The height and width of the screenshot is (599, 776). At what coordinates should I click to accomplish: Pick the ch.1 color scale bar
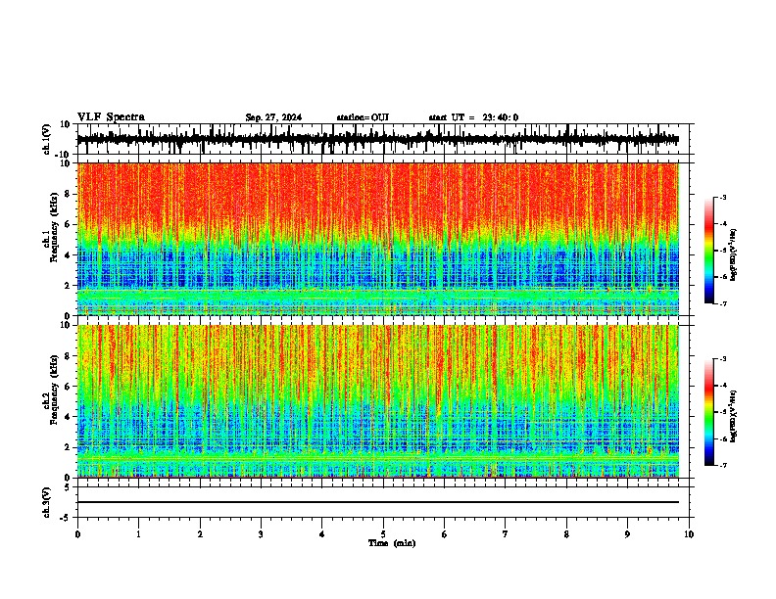[x=708, y=251]
